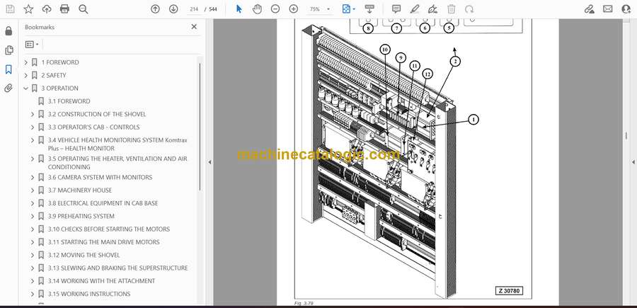
Task: Click the page number field showing 214
Action: 194,9
